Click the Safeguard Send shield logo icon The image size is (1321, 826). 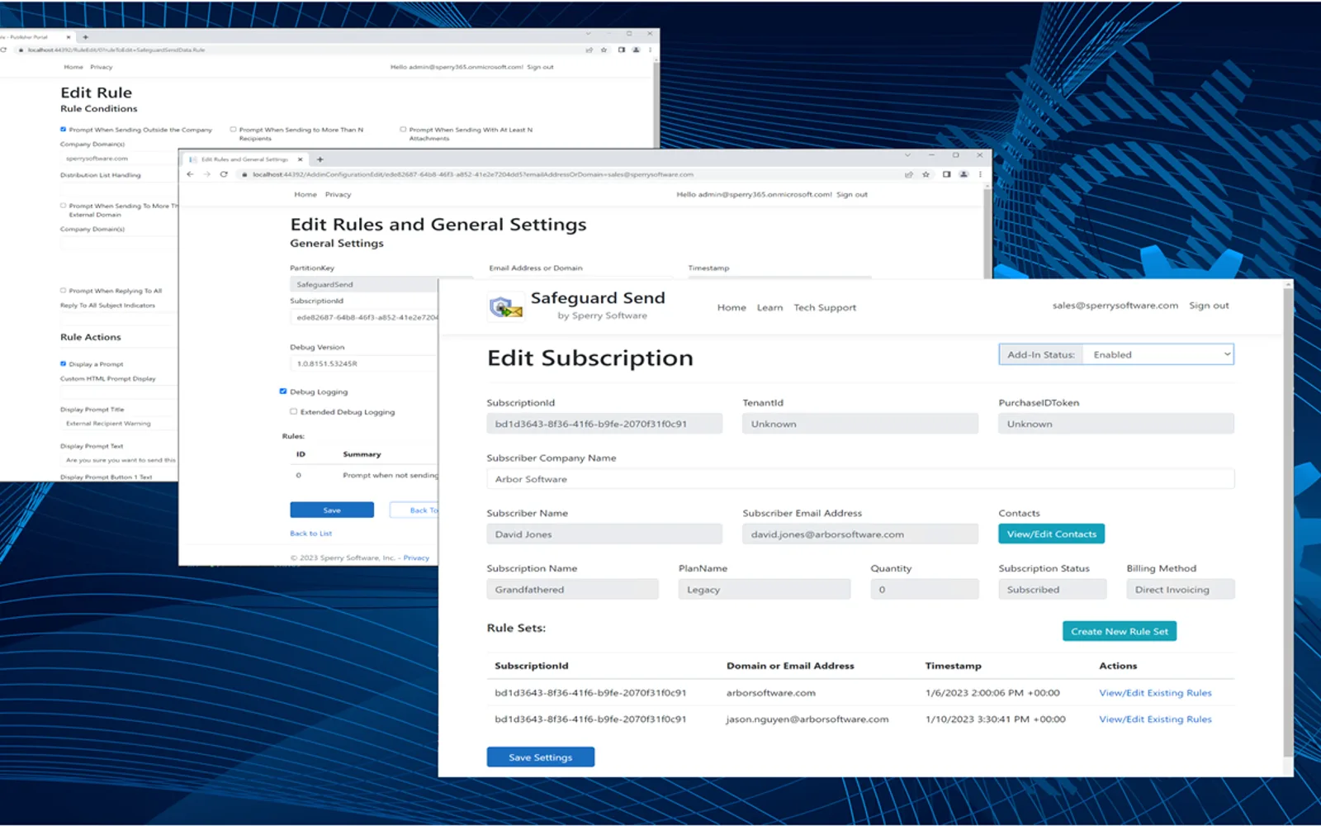point(505,307)
